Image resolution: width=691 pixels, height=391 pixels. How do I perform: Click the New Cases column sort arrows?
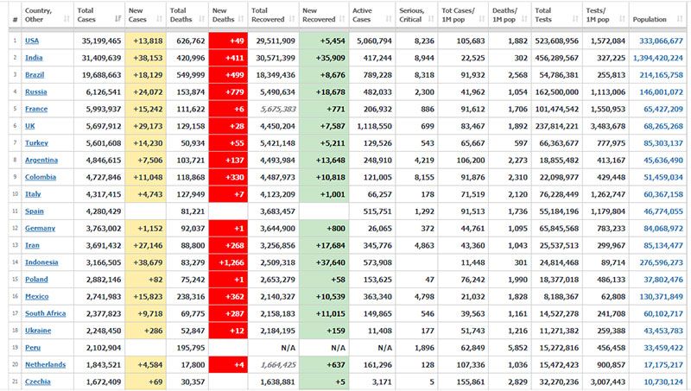coord(159,19)
